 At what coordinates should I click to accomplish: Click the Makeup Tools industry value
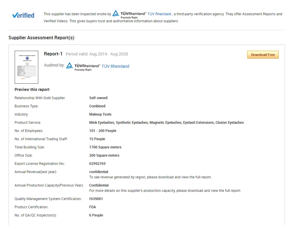[x=100, y=114]
